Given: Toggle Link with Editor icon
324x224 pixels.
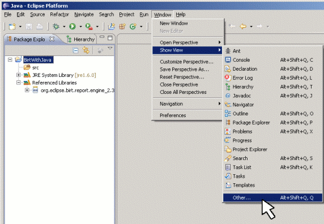Looking at the screenshot, I should (x=86, y=50).
